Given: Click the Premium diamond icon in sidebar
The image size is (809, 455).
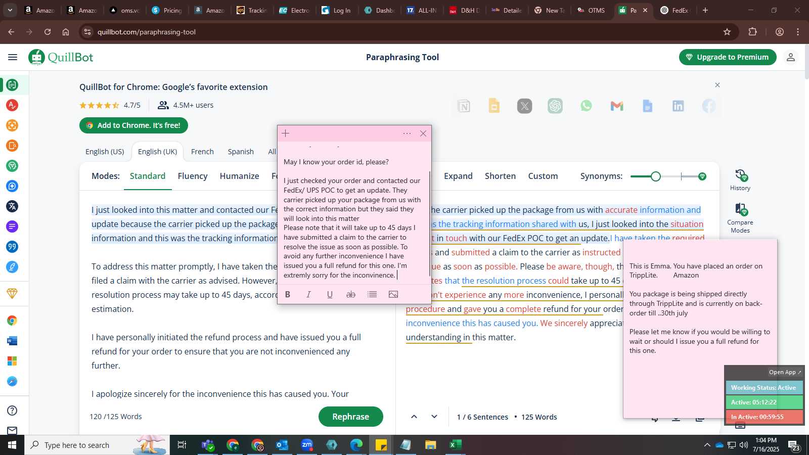Looking at the screenshot, I should 12,294.
